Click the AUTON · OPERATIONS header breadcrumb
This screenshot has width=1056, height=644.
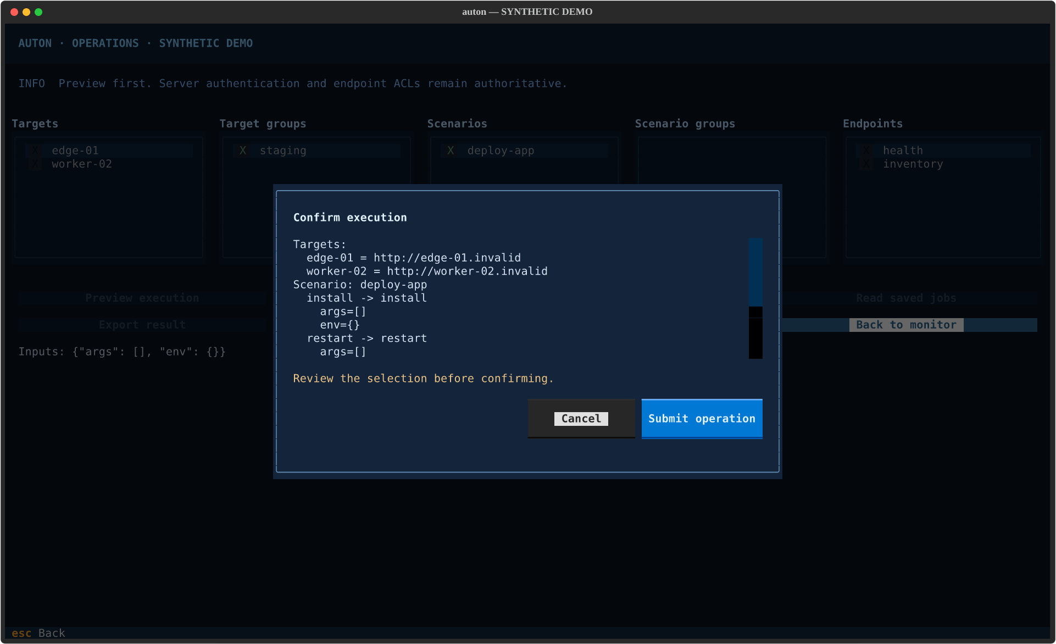[135, 43]
